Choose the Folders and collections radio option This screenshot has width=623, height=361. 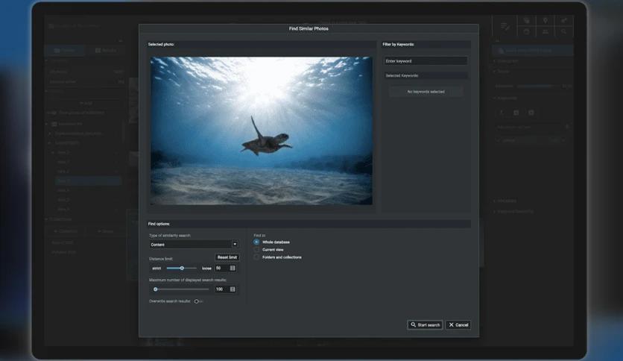[x=256, y=257]
